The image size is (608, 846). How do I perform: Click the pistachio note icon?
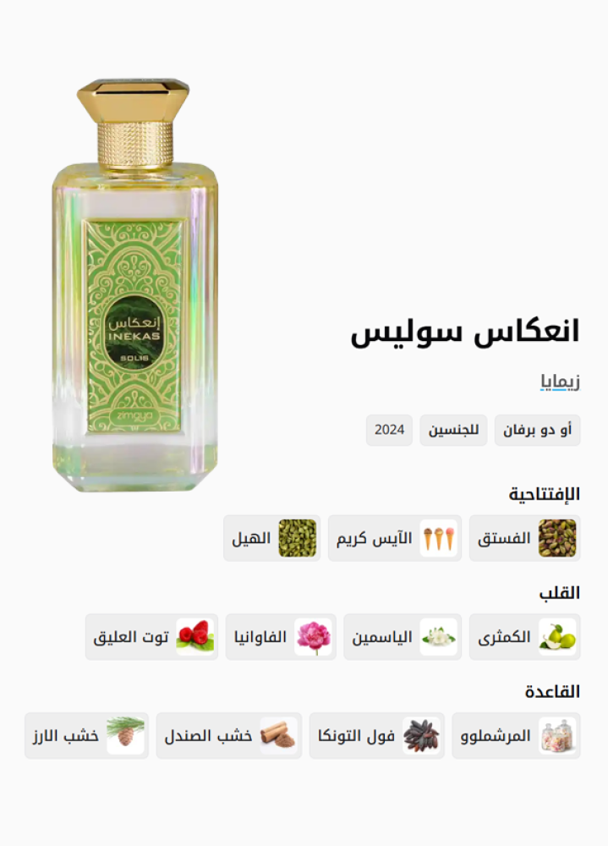(556, 538)
